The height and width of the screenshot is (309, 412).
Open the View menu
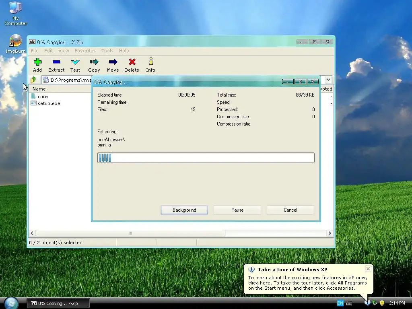click(64, 51)
